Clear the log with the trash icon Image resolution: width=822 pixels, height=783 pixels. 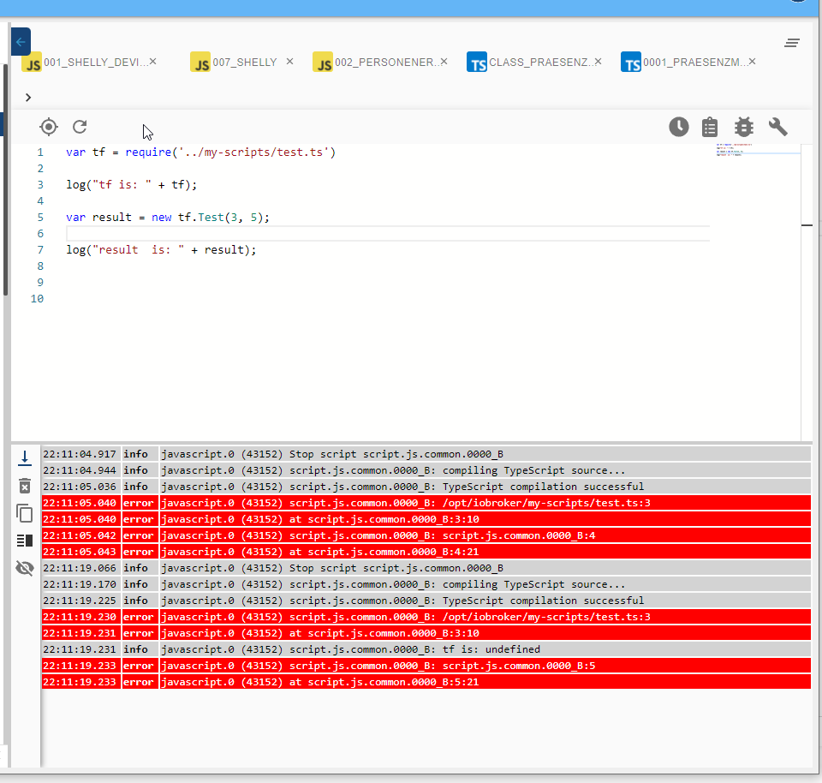pyautogui.click(x=25, y=486)
